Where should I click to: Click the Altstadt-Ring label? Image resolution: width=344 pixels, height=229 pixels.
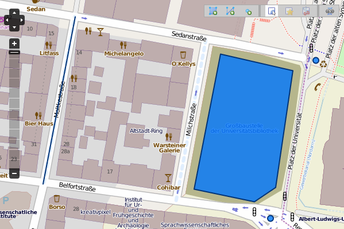pyautogui.click(x=146, y=131)
